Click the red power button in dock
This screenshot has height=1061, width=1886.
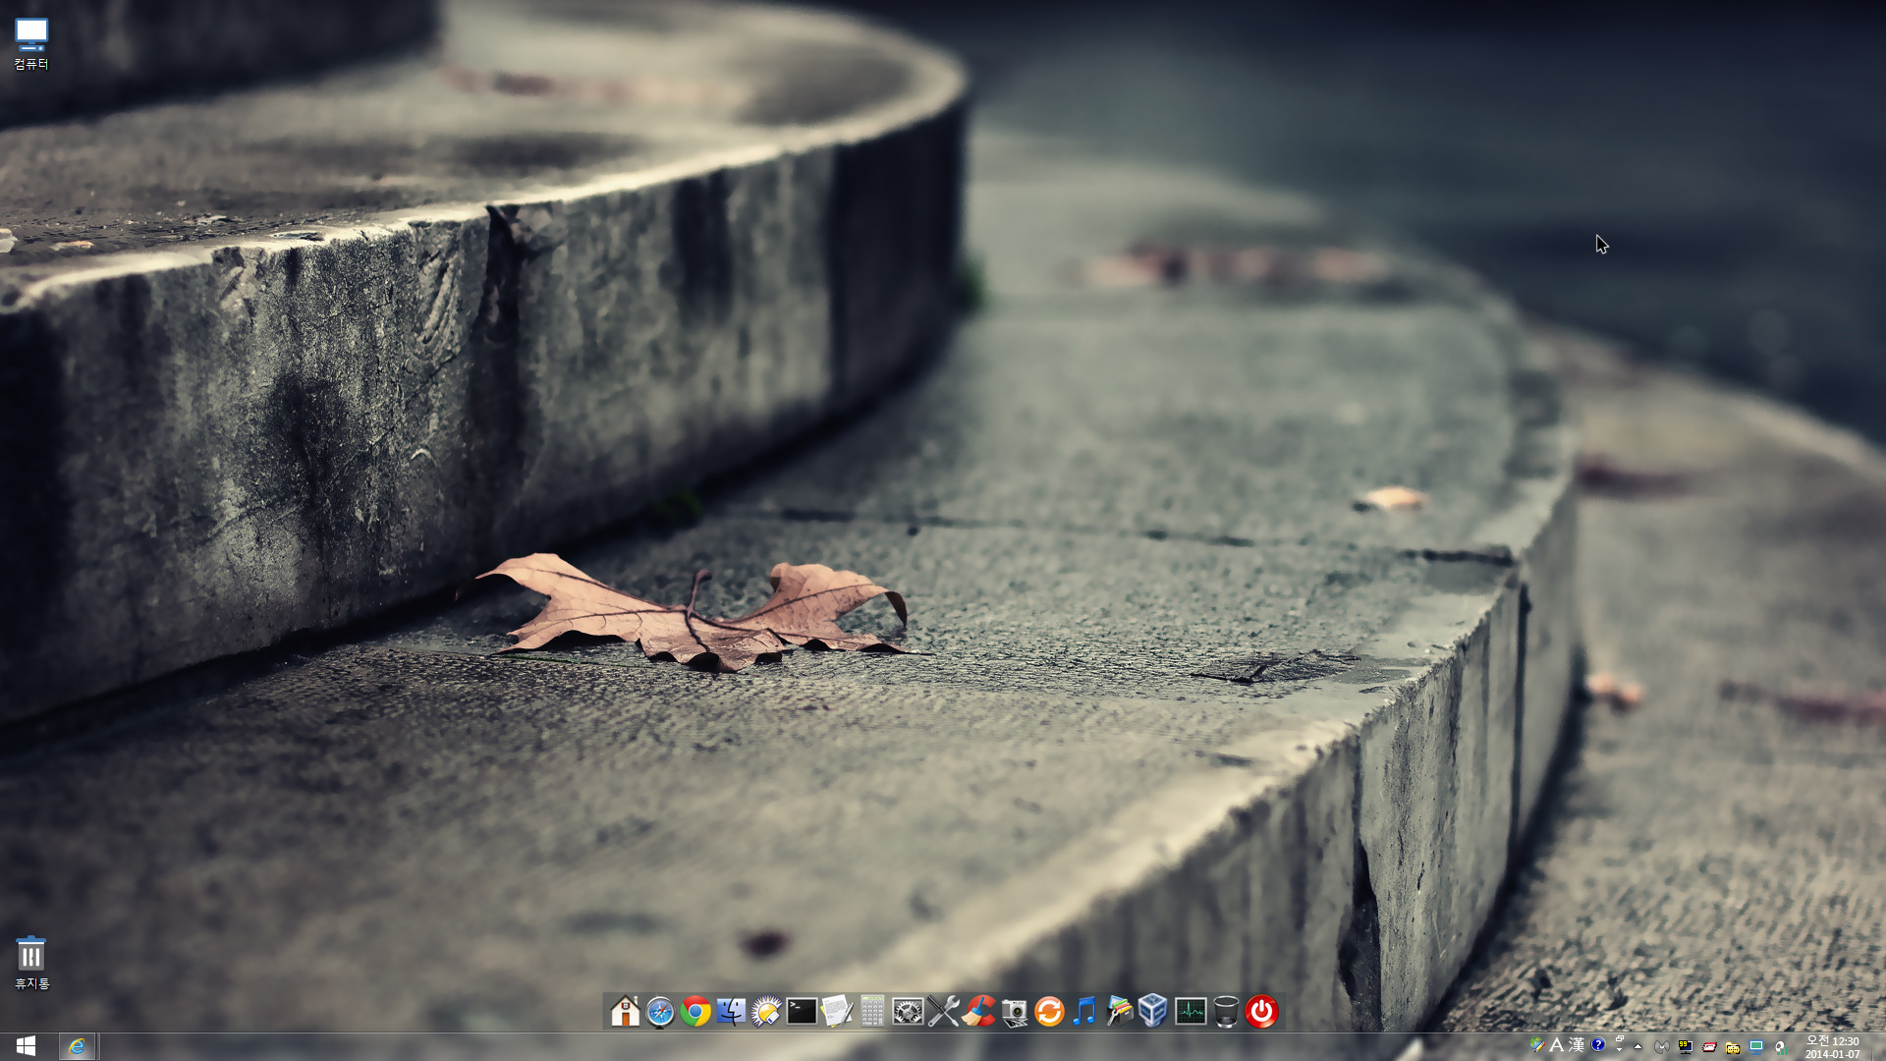pos(1261,1011)
